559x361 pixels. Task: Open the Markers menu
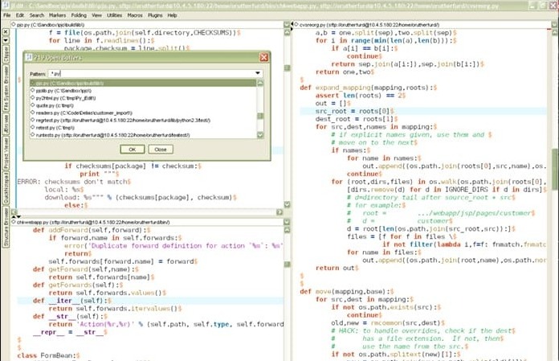57,14
